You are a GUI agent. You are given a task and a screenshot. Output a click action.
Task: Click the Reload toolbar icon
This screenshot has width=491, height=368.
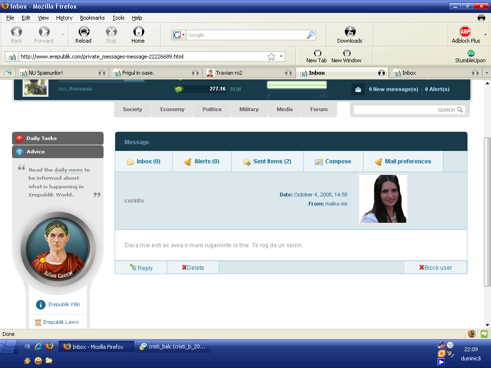click(83, 32)
